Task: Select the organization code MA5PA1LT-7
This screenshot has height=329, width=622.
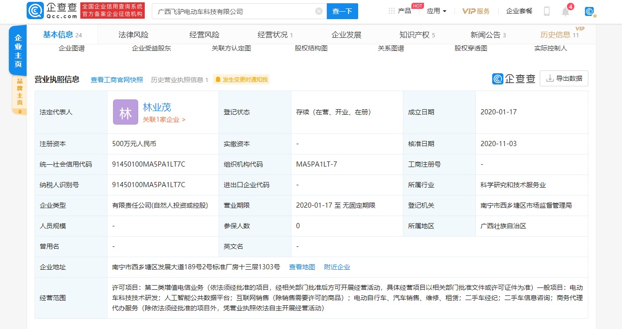Action: [317, 164]
